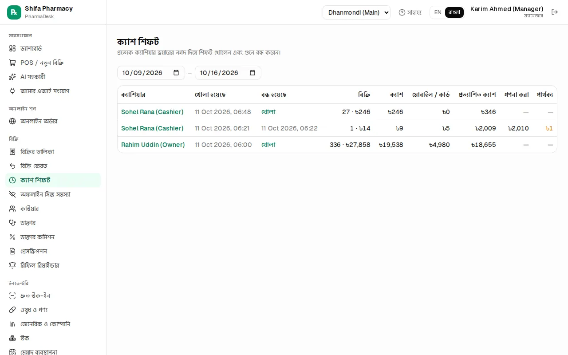The image size is (568, 355).
Task: Switch language to EN
Action: 438,12
